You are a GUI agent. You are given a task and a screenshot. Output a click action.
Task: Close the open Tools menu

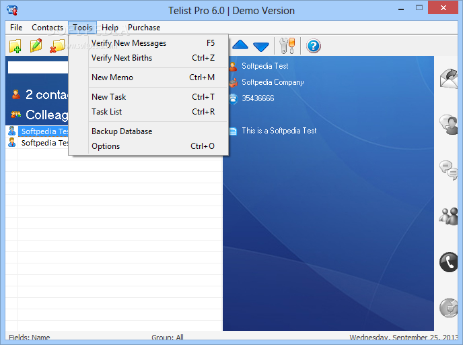[x=82, y=28]
